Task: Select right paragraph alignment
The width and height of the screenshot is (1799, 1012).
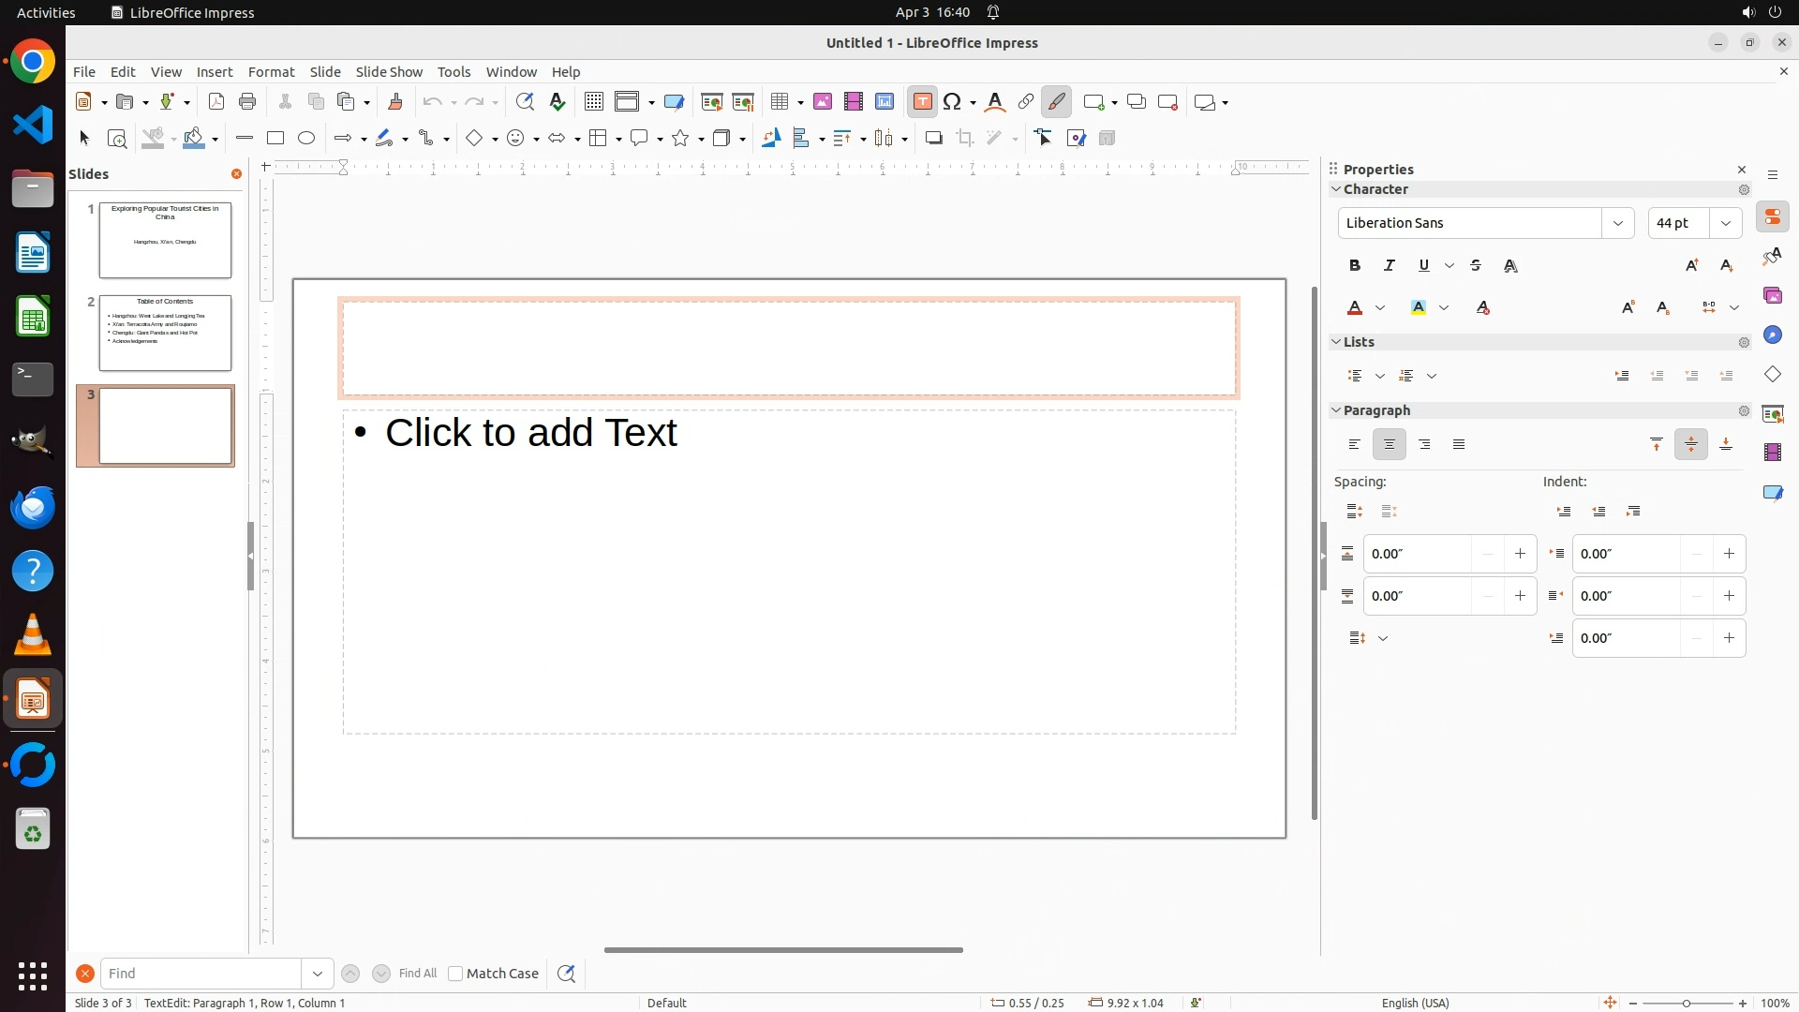Action: click(x=1424, y=445)
